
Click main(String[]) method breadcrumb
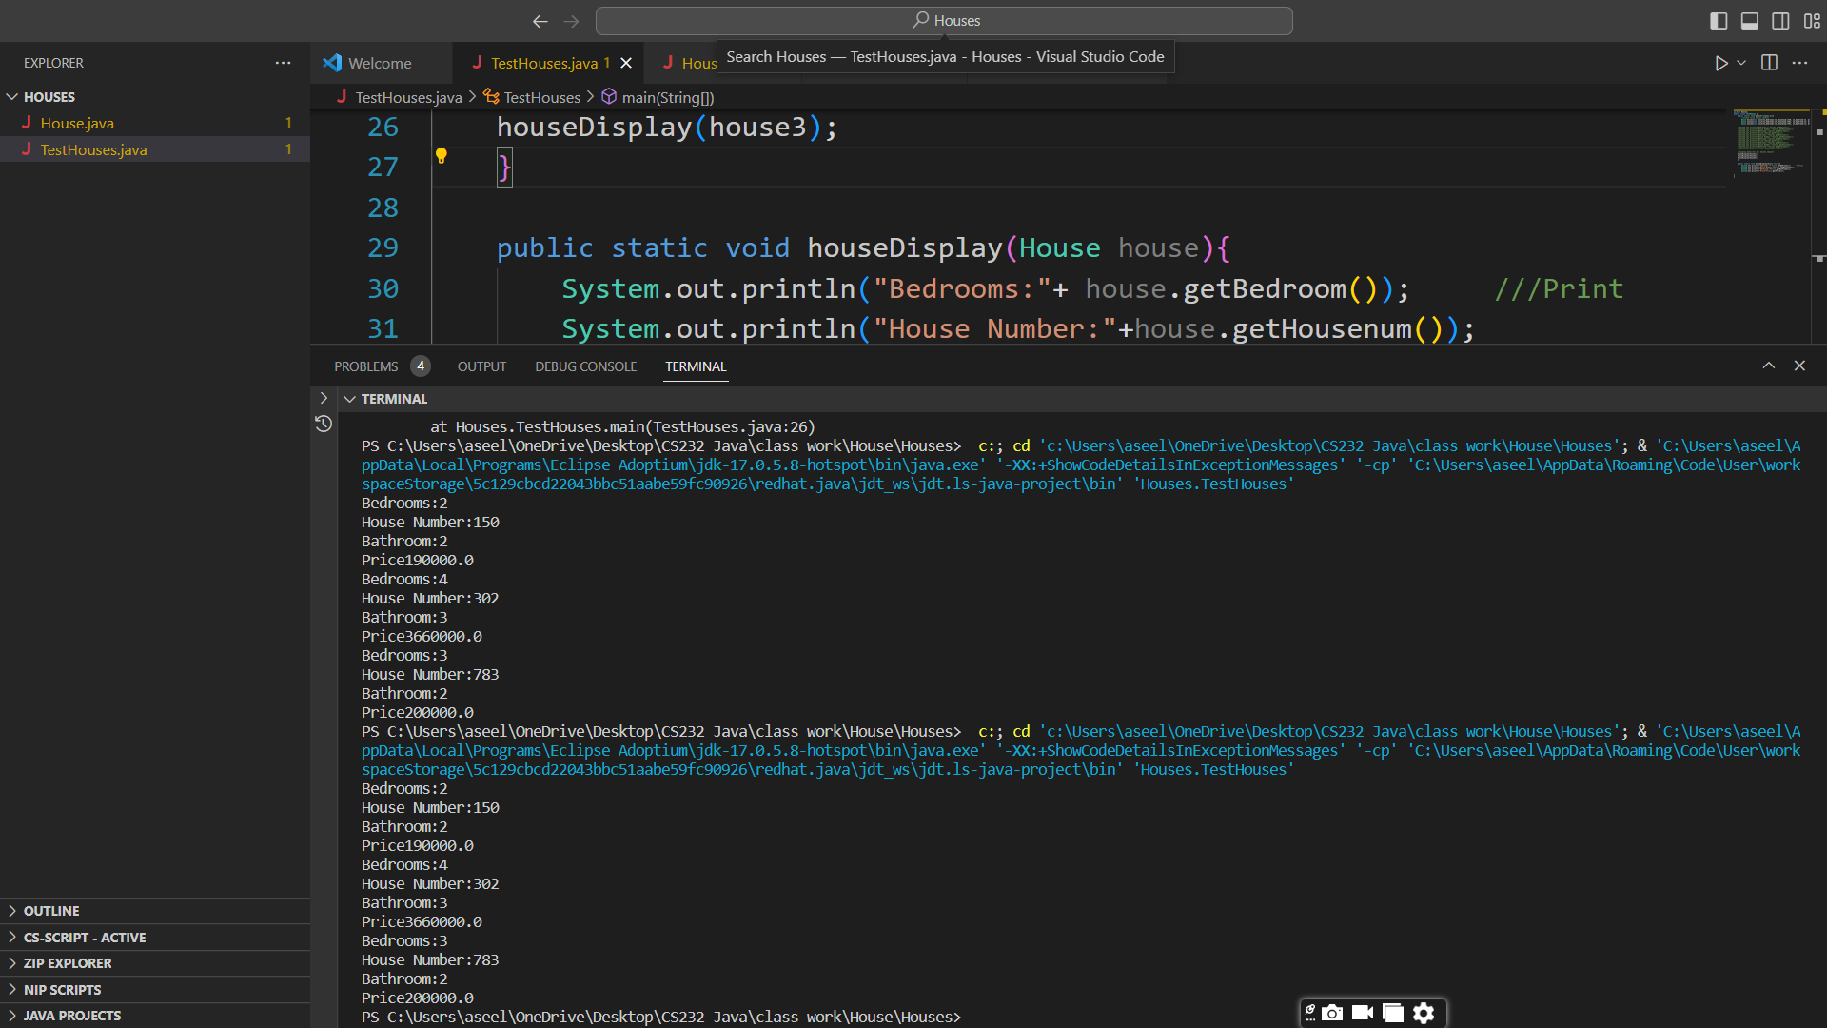tap(667, 97)
